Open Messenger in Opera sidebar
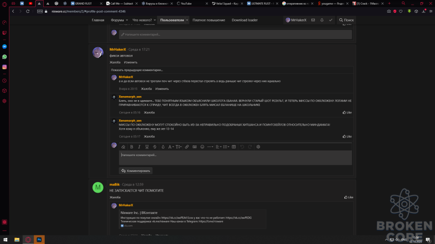The image size is (435, 244). coord(5,47)
